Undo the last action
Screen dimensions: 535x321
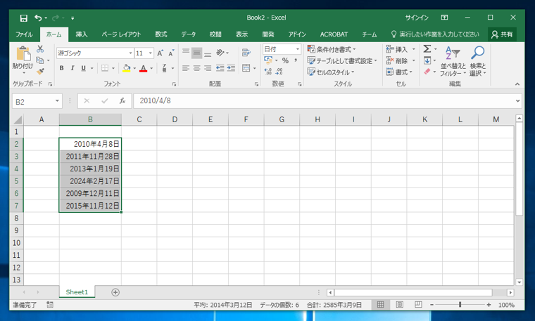pos(38,18)
